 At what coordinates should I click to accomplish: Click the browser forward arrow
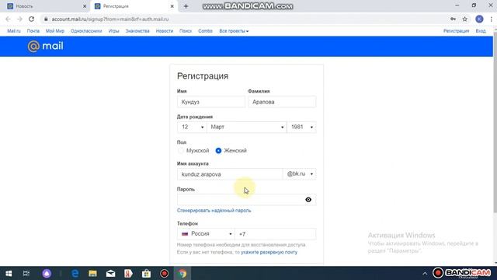19,19
